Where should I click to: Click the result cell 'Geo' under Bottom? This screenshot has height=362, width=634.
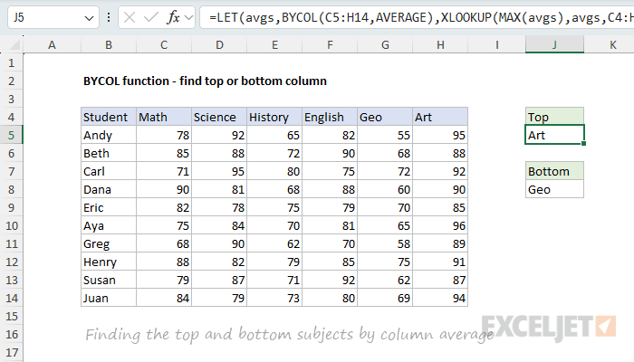pyautogui.click(x=554, y=189)
